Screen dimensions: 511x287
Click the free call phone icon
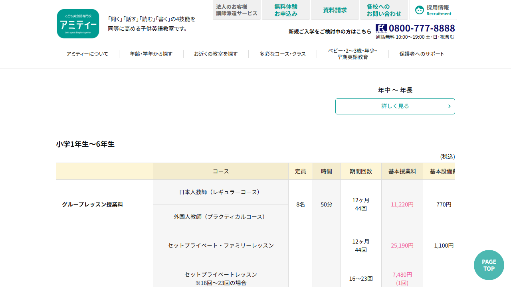tap(381, 28)
